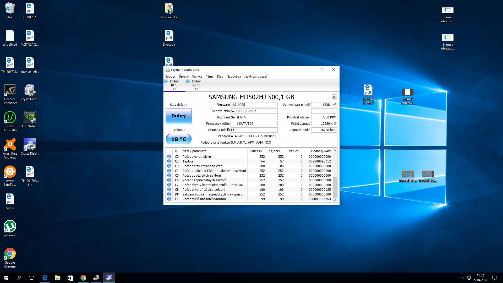Open the Windows Start menu

point(6,278)
